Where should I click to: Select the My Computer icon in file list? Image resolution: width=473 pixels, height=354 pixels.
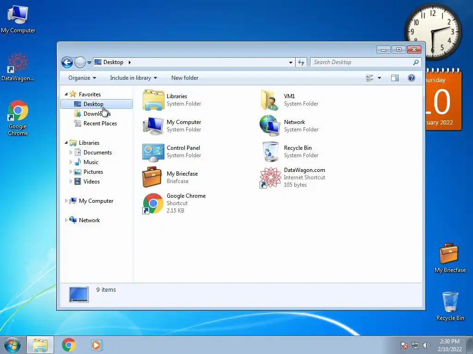153,126
